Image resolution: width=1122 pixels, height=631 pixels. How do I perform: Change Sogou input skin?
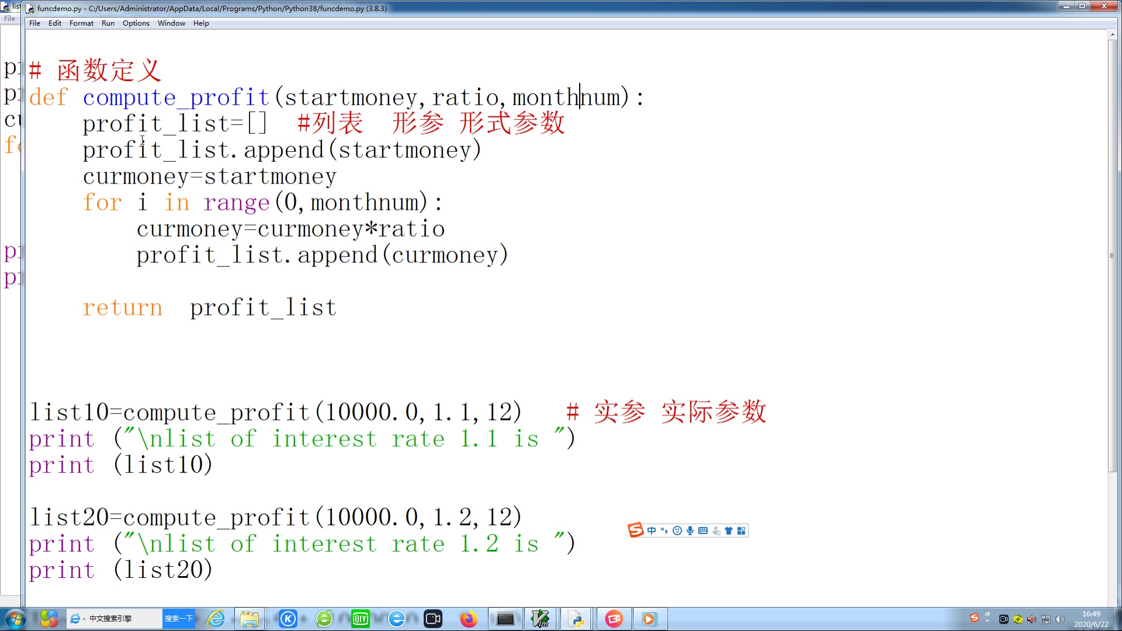(729, 531)
